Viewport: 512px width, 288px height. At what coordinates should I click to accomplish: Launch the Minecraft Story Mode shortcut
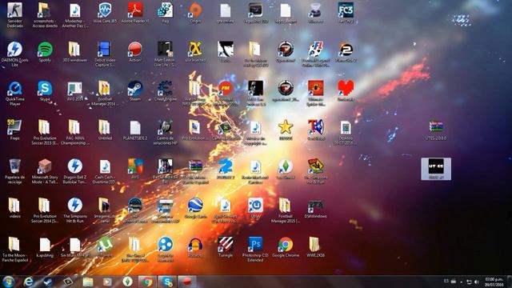pyautogui.click(x=45, y=171)
